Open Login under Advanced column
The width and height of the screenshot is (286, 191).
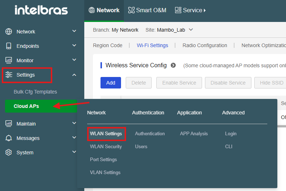click(231, 134)
